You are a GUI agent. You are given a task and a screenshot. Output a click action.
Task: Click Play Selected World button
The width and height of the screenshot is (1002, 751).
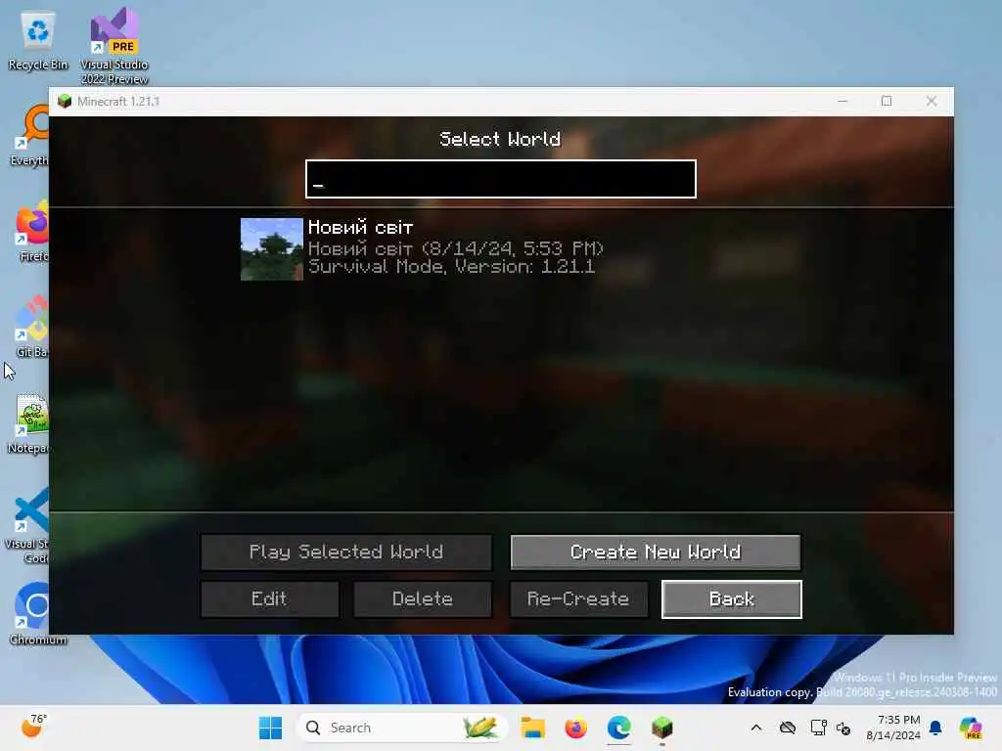(346, 552)
